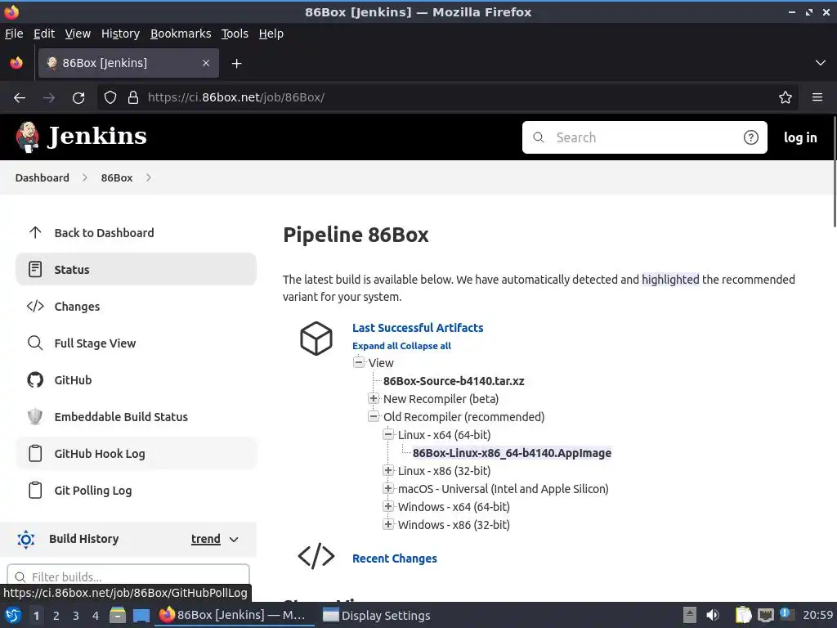Click the build history trend link

[x=205, y=540]
